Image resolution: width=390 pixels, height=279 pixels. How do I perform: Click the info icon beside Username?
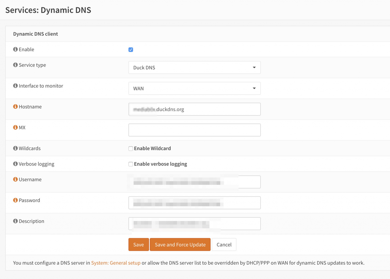(x=15, y=180)
